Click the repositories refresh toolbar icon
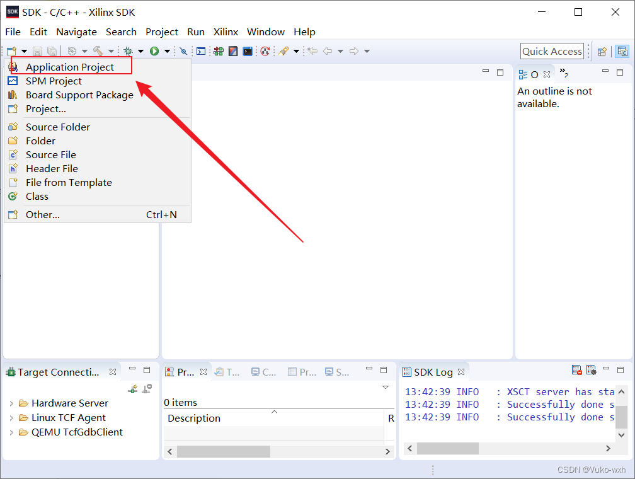Image resolution: width=635 pixels, height=479 pixels. tap(265, 51)
